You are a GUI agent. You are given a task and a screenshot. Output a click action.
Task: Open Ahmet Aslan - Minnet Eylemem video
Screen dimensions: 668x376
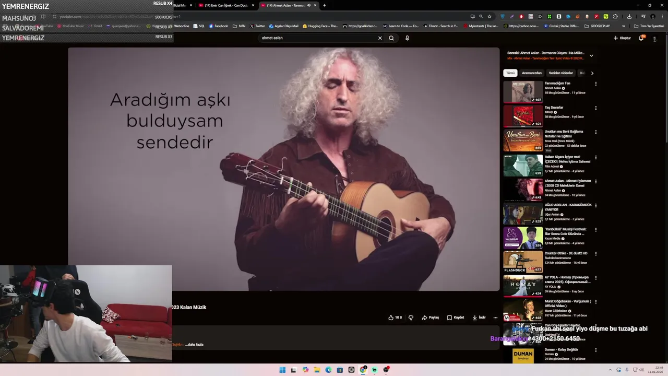[523, 189]
